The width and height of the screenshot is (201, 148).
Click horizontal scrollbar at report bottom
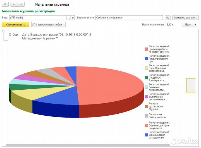point(88,145)
